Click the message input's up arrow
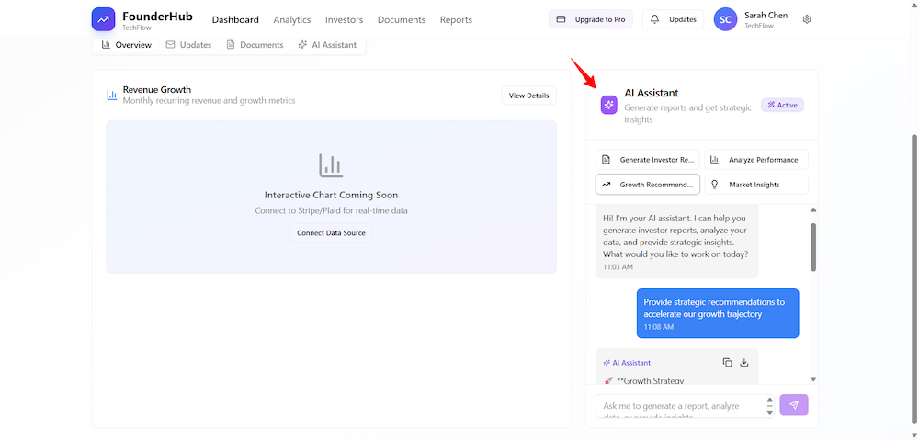 (770, 401)
